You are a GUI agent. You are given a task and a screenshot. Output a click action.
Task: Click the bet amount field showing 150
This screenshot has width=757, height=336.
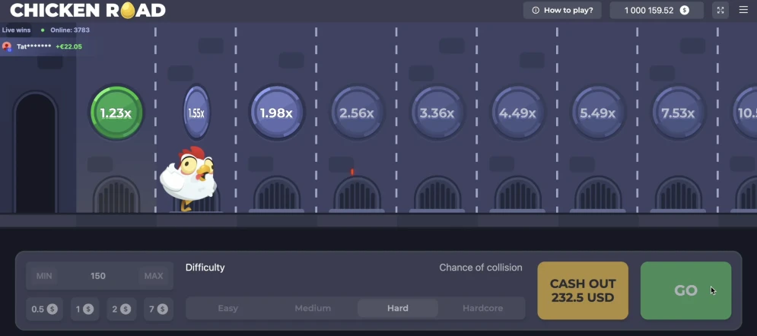tap(98, 276)
